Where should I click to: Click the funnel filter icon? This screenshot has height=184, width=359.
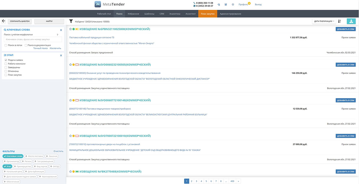click(x=71, y=21)
